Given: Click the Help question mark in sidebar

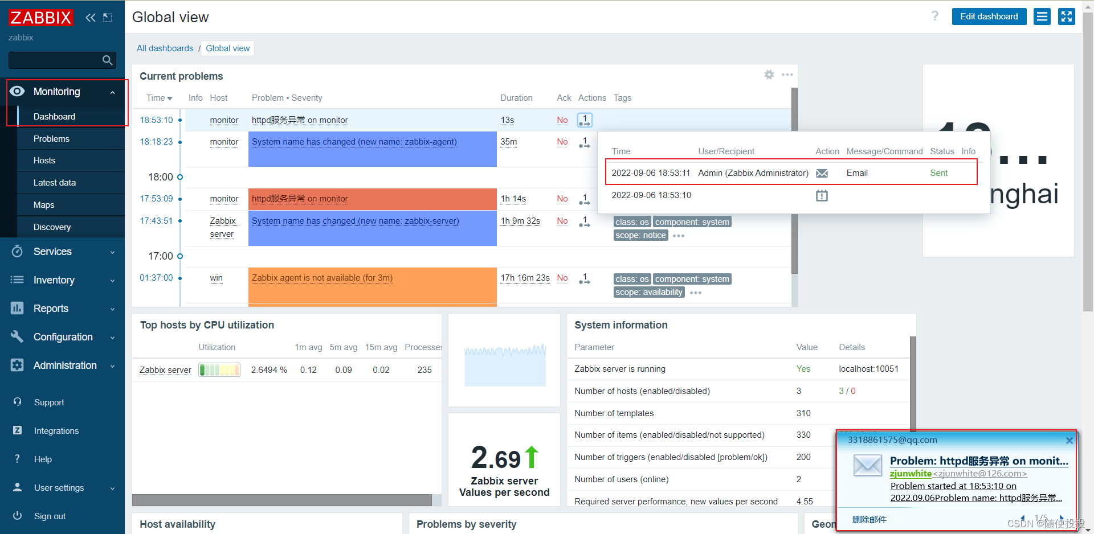Looking at the screenshot, I should pos(17,458).
